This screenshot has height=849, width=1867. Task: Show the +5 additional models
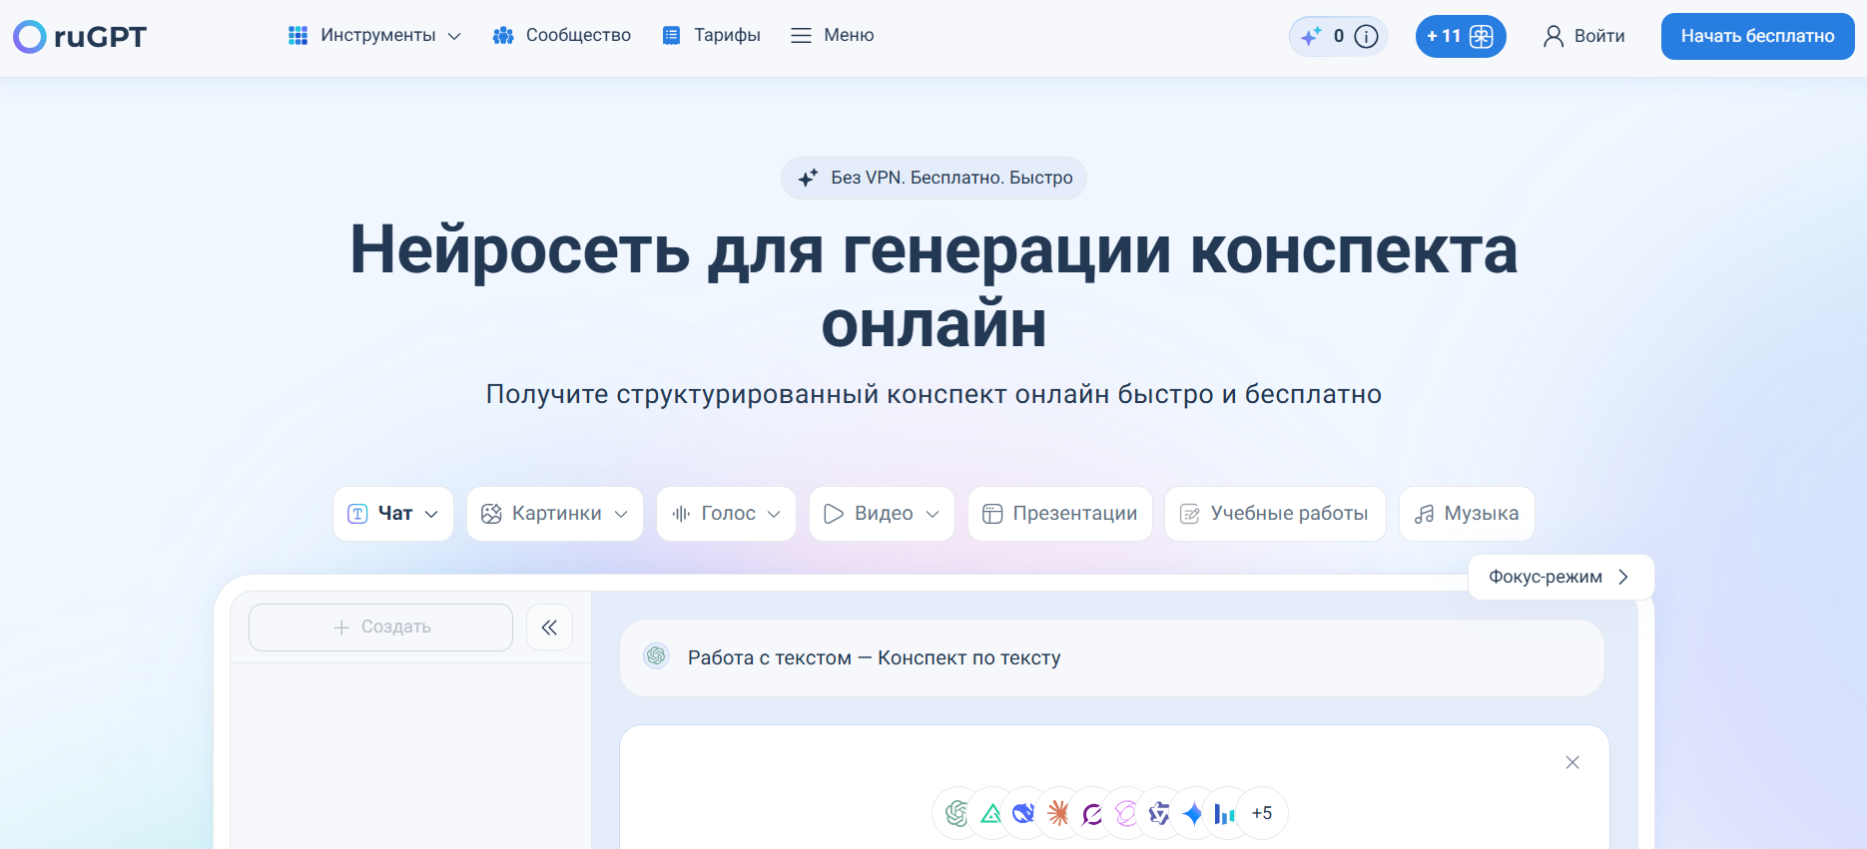[1262, 814]
